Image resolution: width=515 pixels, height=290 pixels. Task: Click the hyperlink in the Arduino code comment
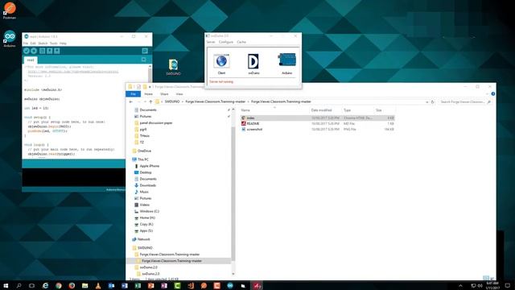click(73, 72)
